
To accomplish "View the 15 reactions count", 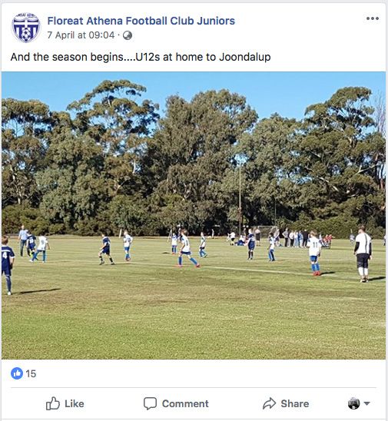I will [31, 373].
